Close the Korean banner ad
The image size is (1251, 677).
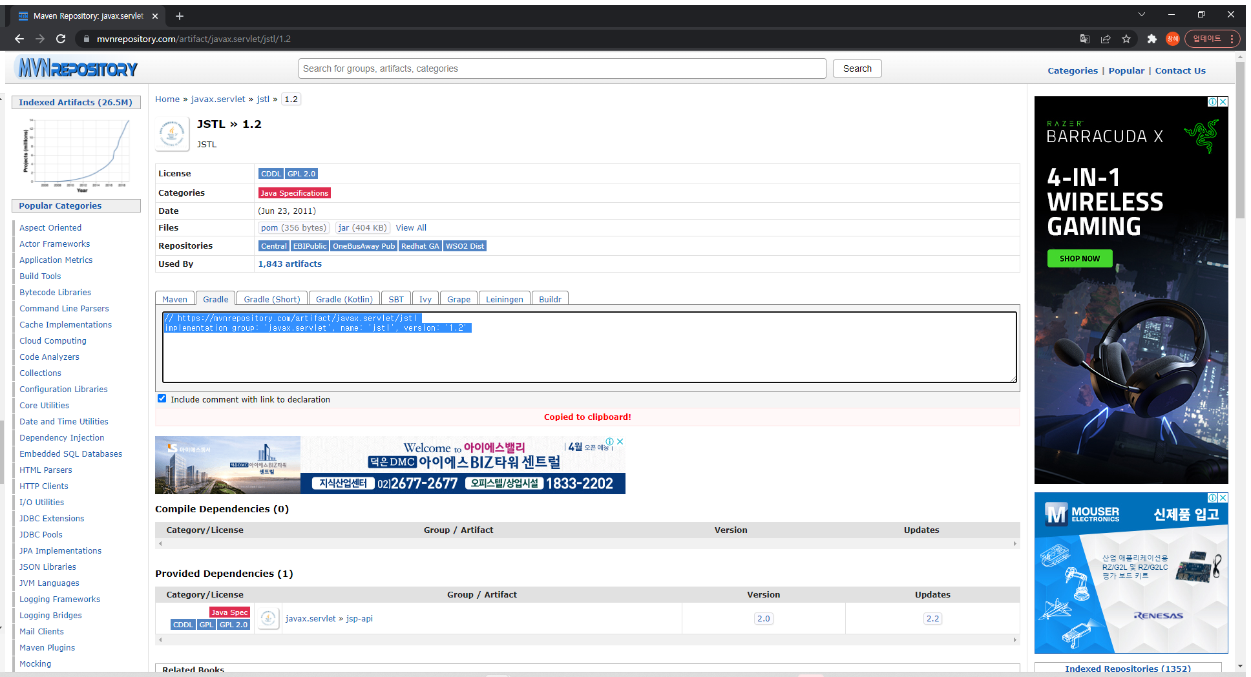click(620, 442)
